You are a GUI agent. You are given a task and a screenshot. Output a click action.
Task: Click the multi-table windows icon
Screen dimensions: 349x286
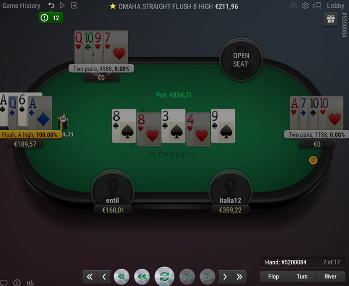[x=317, y=5]
